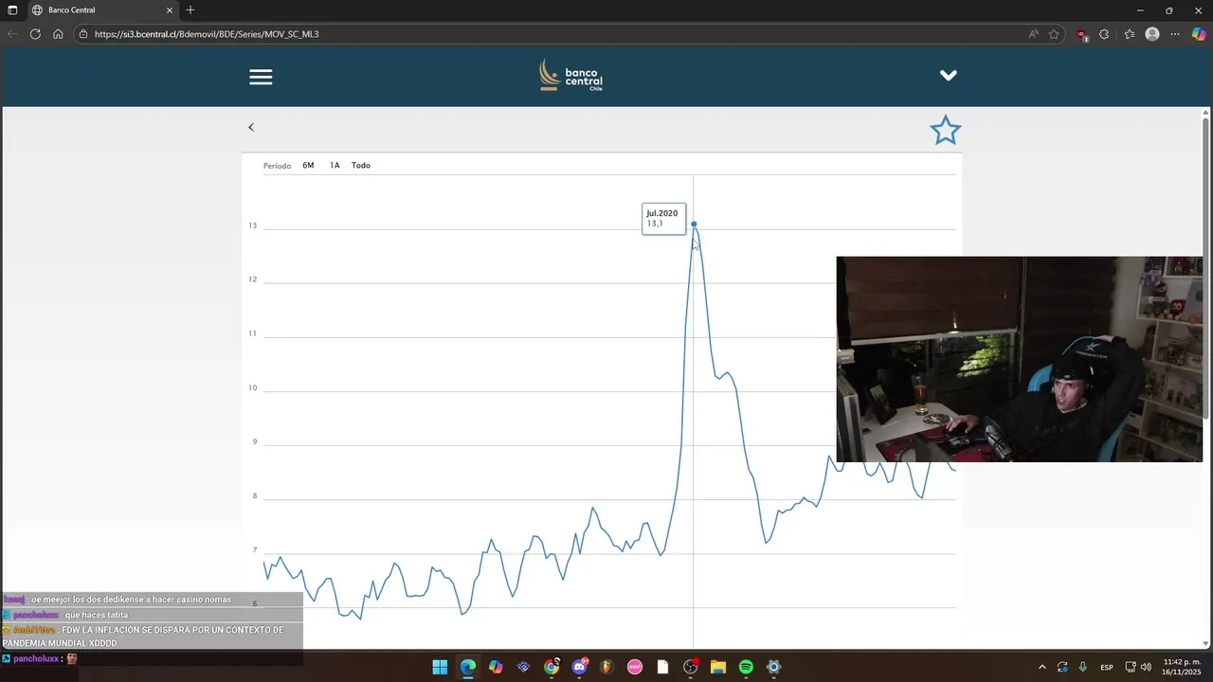Select the 1A period option
The width and height of the screenshot is (1213, 682).
click(335, 166)
